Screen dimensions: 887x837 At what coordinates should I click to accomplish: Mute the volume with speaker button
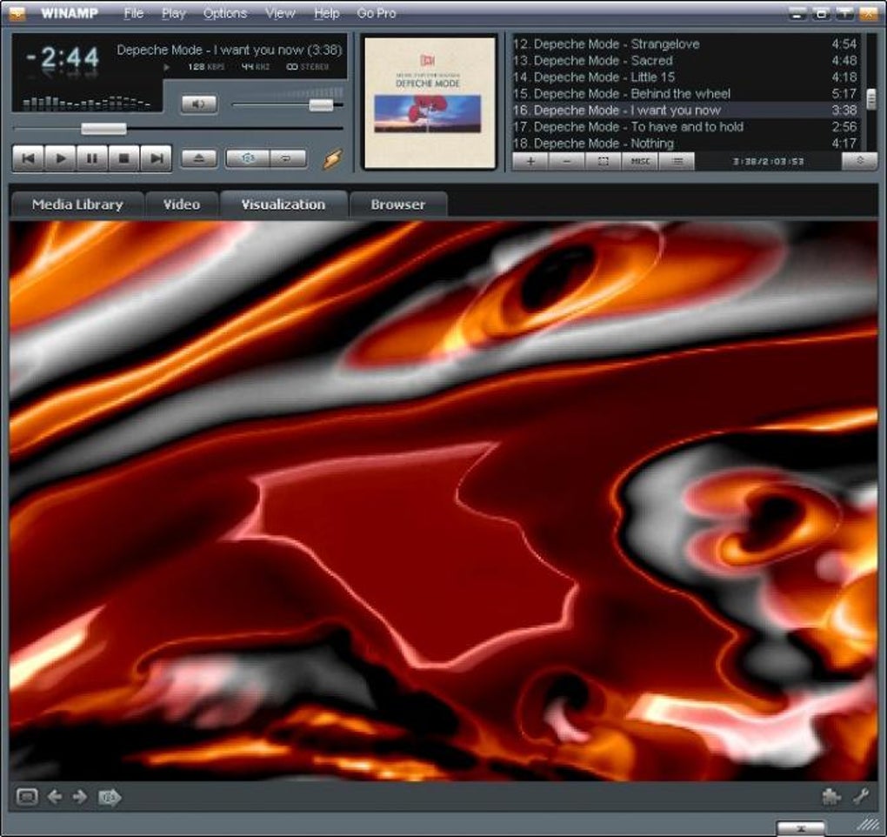[198, 104]
